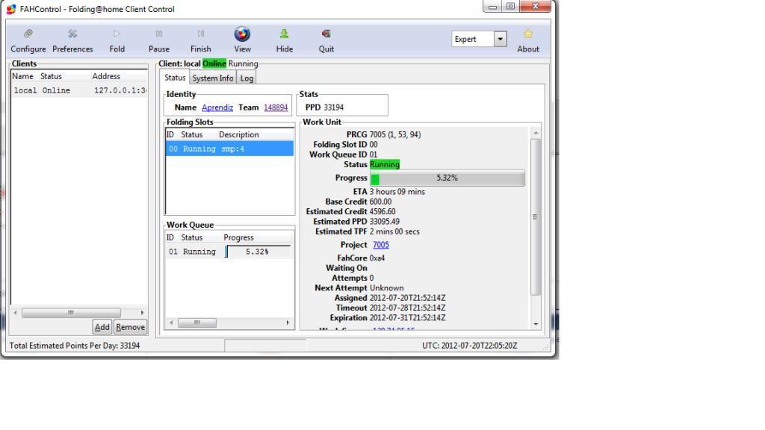Click the Folding Slots Description column header
The width and height of the screenshot is (765, 430).
(239, 134)
